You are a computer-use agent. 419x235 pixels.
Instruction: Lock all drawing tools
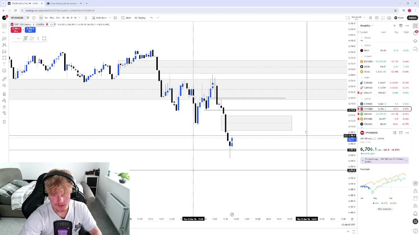[x=4, y=107]
